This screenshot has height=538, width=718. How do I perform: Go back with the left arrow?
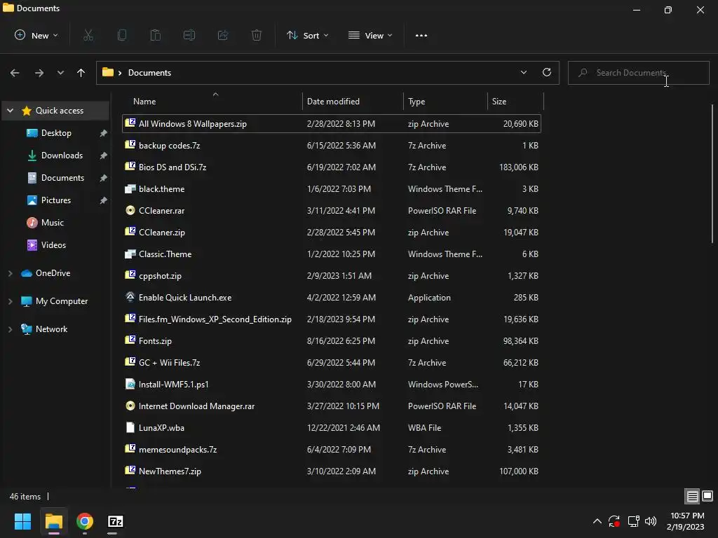[x=15, y=73]
